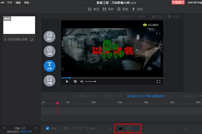Go to 首页 home
The image size is (202, 134).
pyautogui.click(x=94, y=9)
